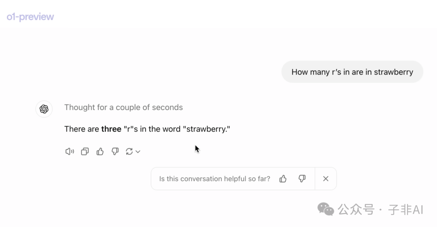Click the user message about strawberry

pyautogui.click(x=352, y=72)
